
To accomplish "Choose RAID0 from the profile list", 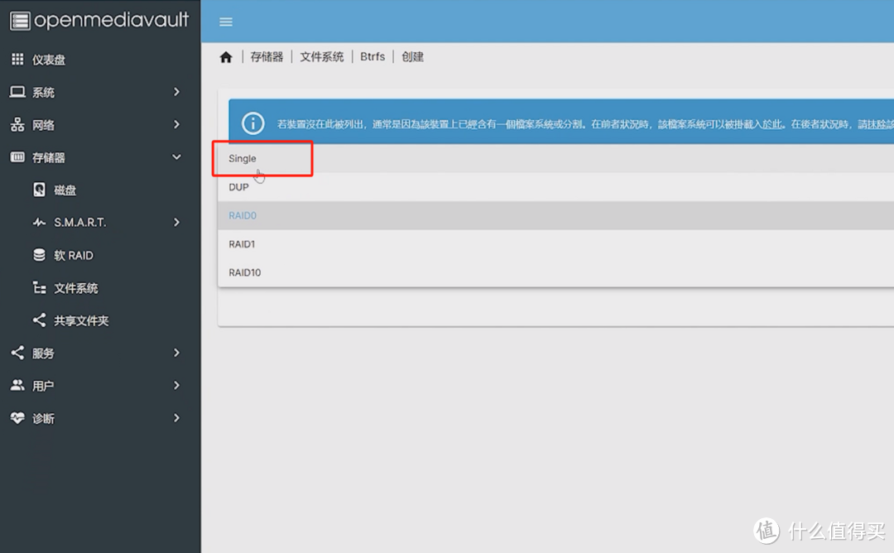I will pyautogui.click(x=556, y=215).
